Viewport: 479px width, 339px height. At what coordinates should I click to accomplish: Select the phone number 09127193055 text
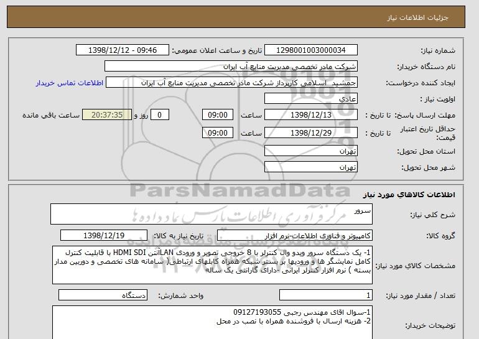point(257,312)
